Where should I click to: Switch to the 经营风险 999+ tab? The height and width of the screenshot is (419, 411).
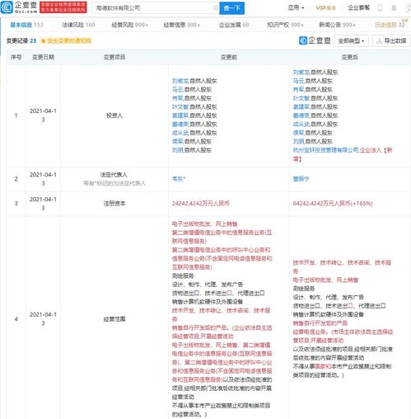point(130,25)
